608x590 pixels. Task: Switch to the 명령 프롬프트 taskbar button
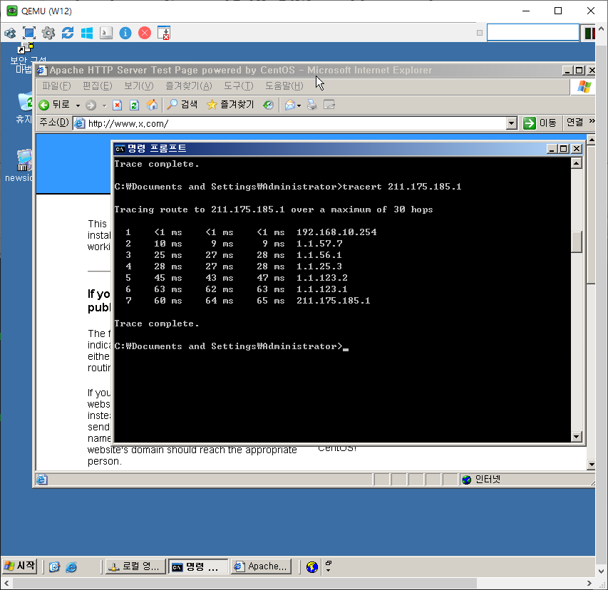pos(199,566)
